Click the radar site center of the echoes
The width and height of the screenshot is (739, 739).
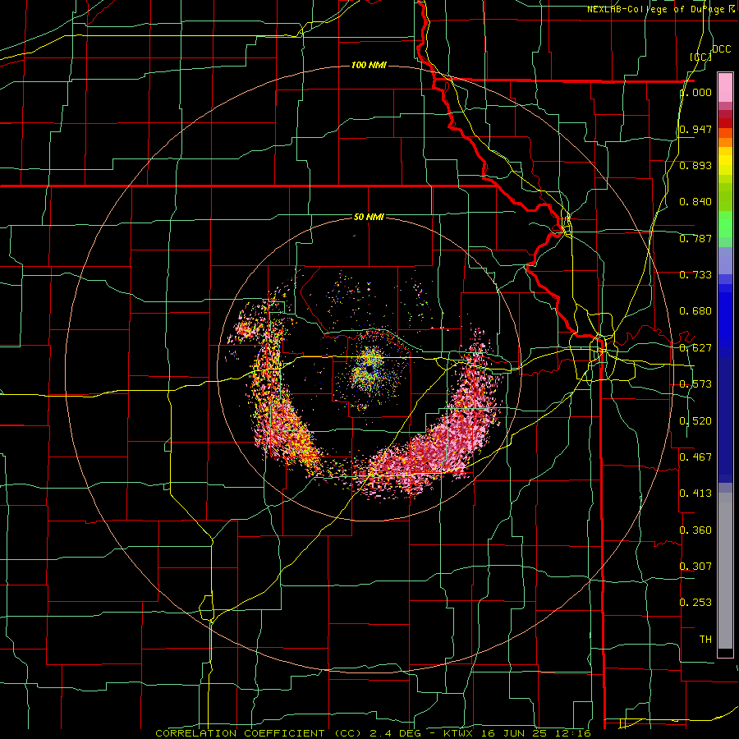pyautogui.click(x=370, y=367)
